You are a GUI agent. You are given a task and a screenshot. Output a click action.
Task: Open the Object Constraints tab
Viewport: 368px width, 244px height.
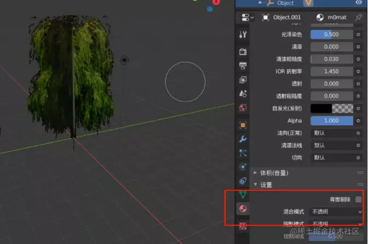pos(243,181)
